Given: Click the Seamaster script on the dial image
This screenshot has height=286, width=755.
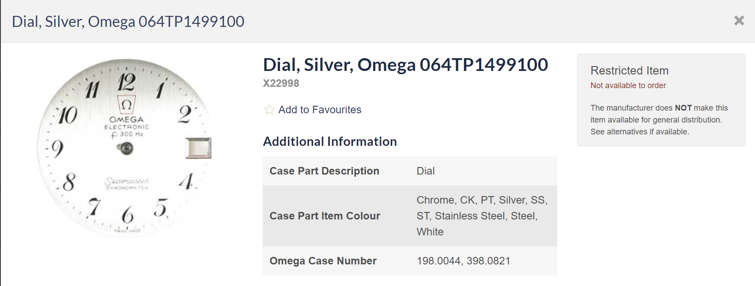Looking at the screenshot, I should (127, 181).
